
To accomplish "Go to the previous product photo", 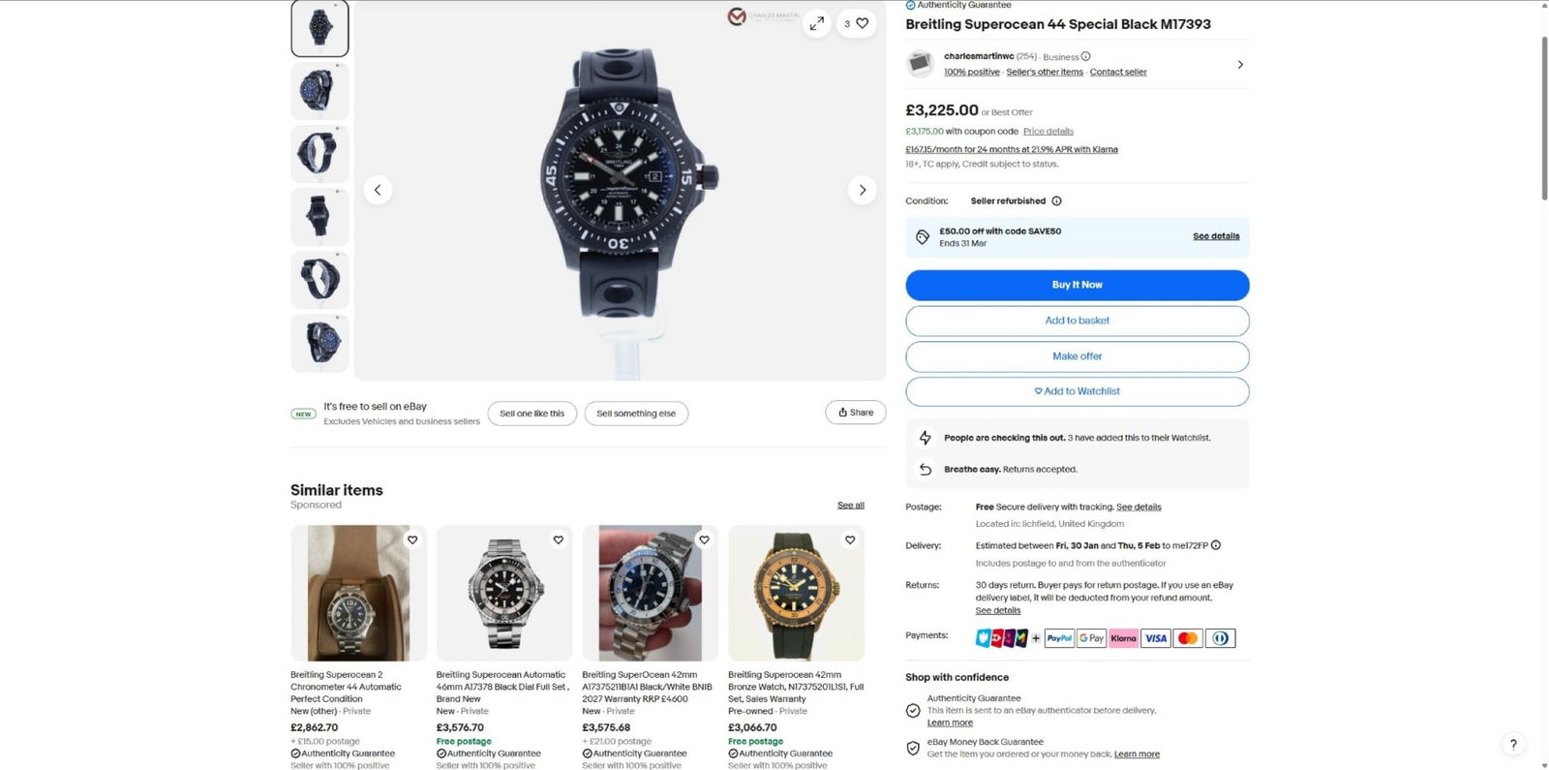I will click(x=378, y=190).
